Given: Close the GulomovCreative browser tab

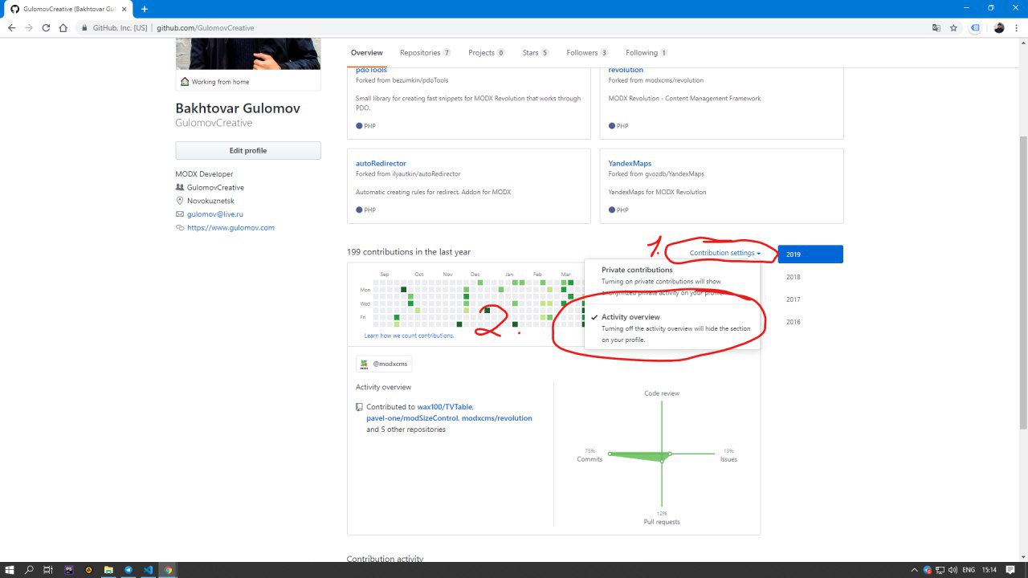Looking at the screenshot, I should coord(124,9).
